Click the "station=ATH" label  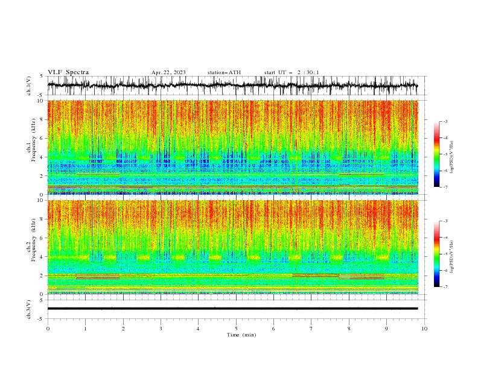[x=224, y=72]
